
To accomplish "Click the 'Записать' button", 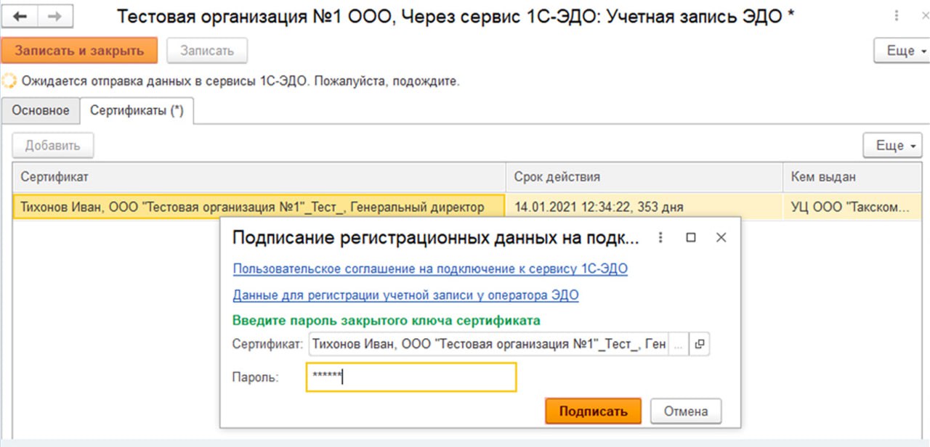I will tap(207, 51).
